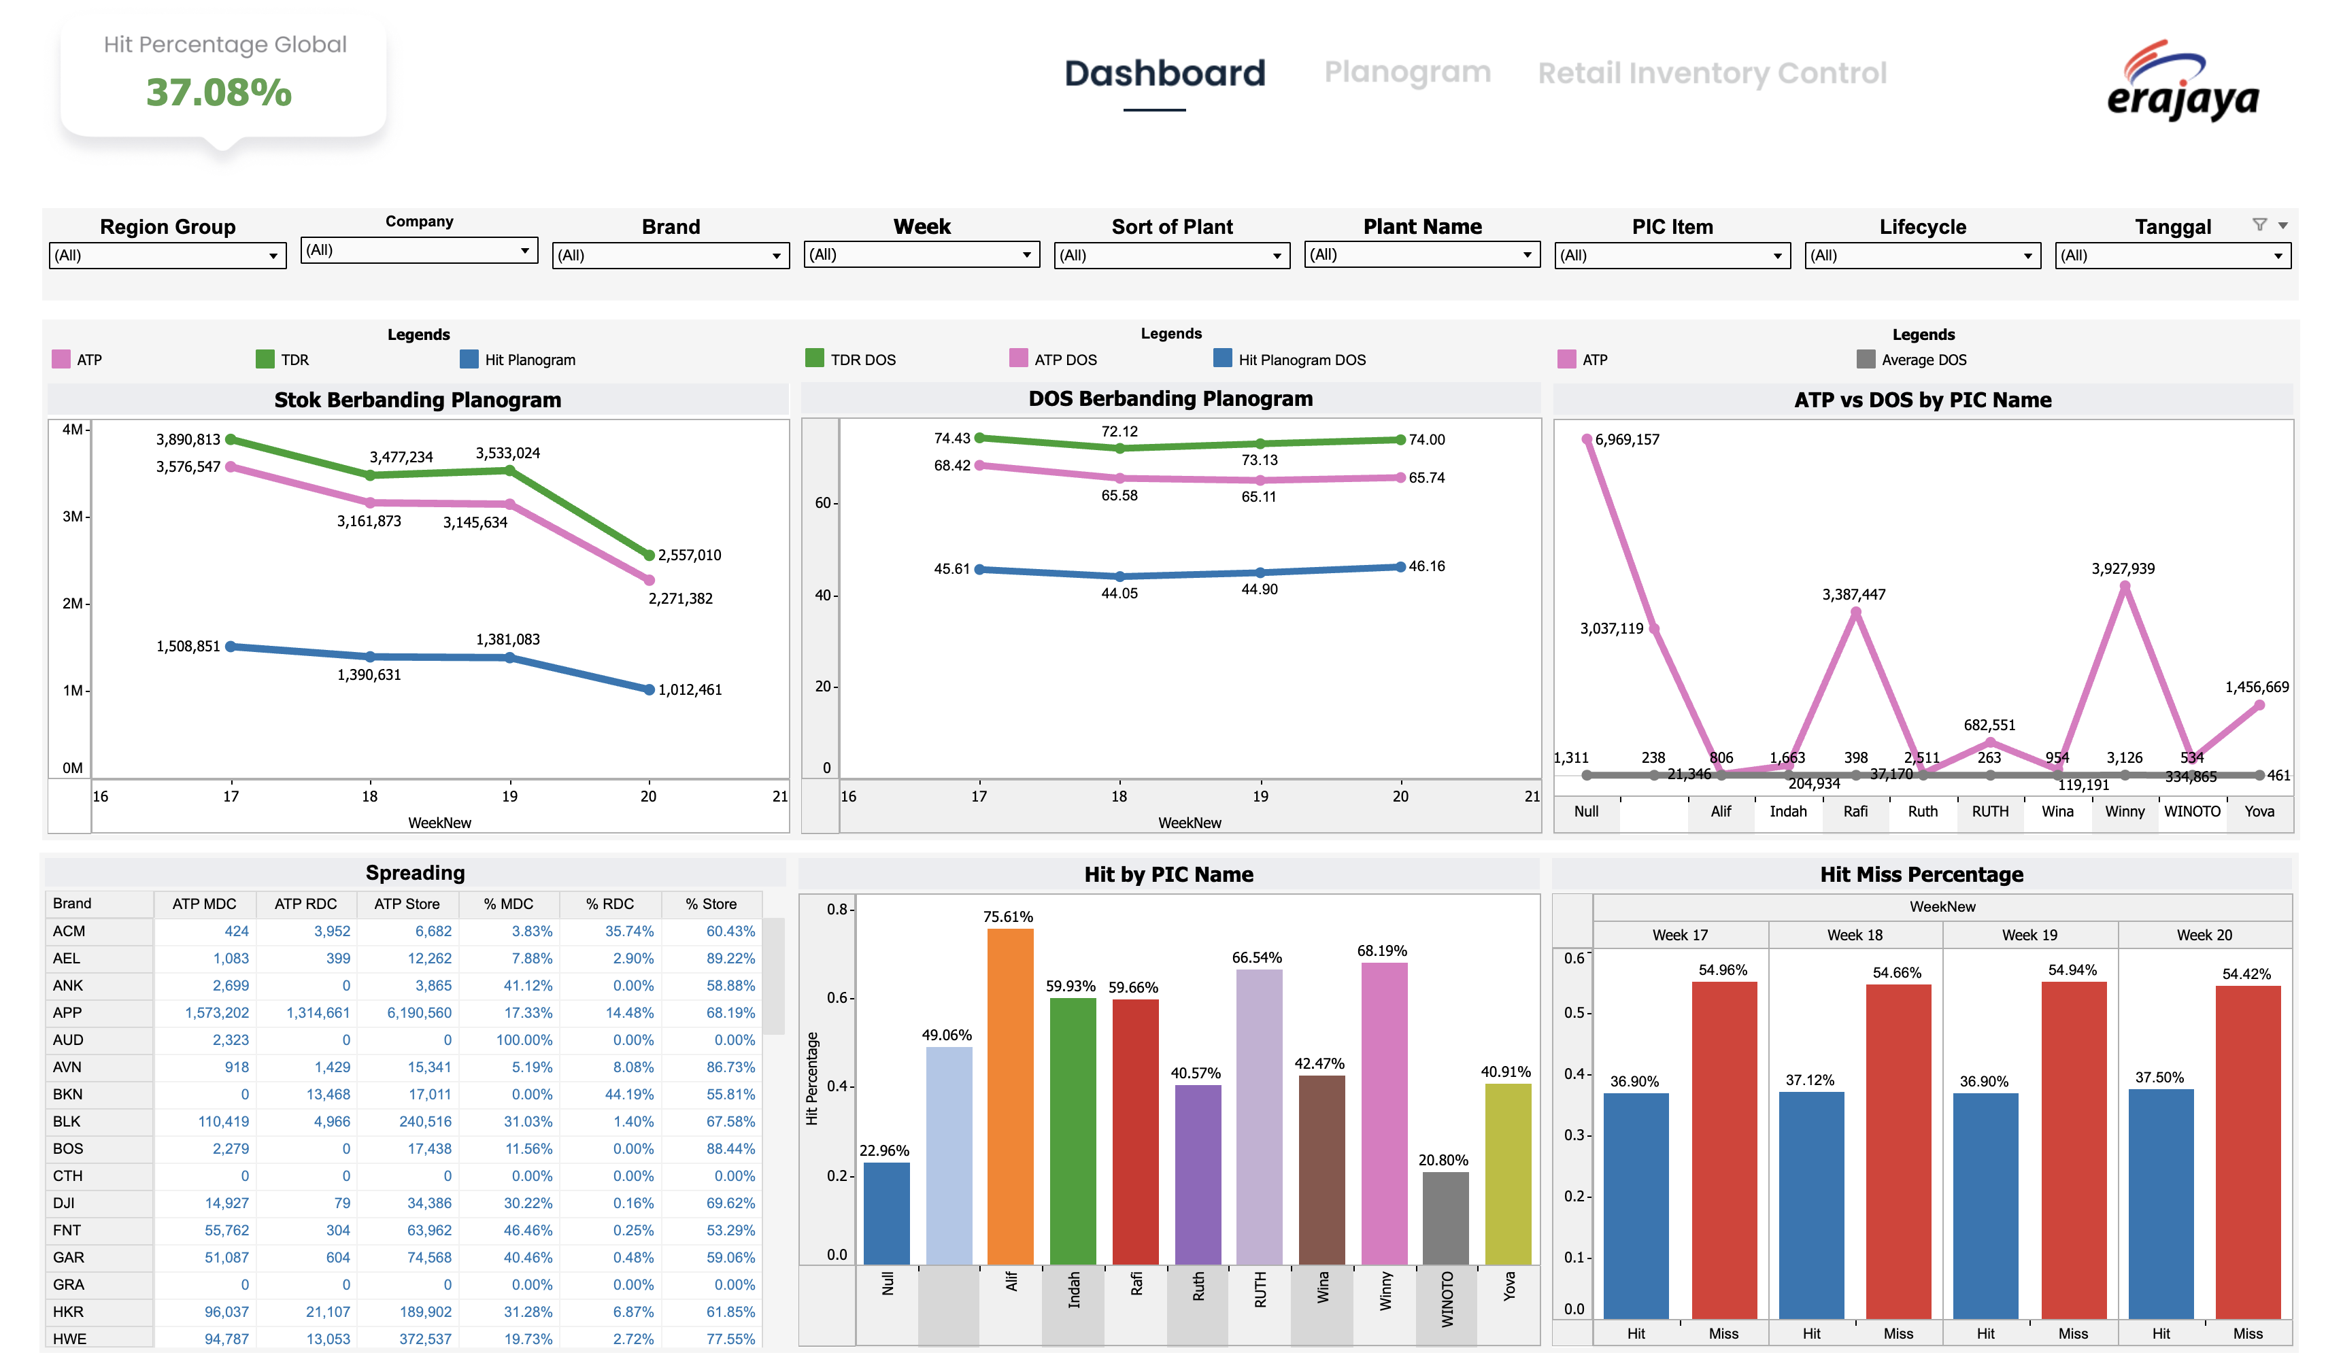Select the TDR DOS point labeled 74.00
The height and width of the screenshot is (1372, 2326).
tap(1401, 440)
